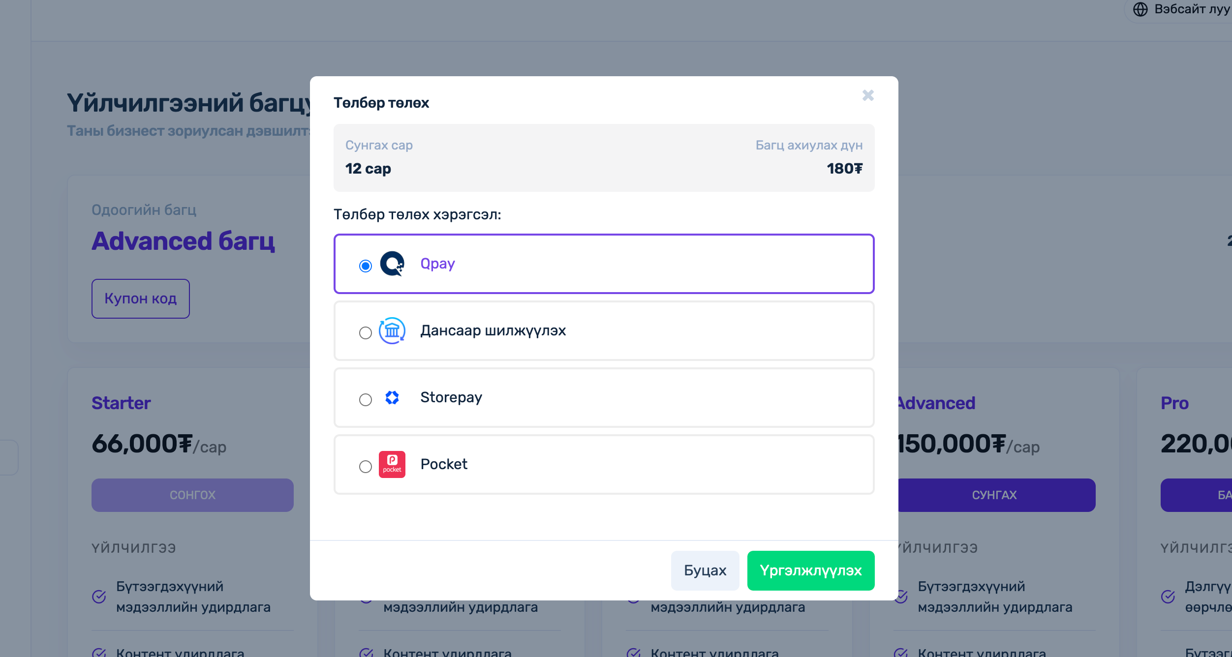Click the Storepay option label
The height and width of the screenshot is (657, 1232).
(x=451, y=397)
